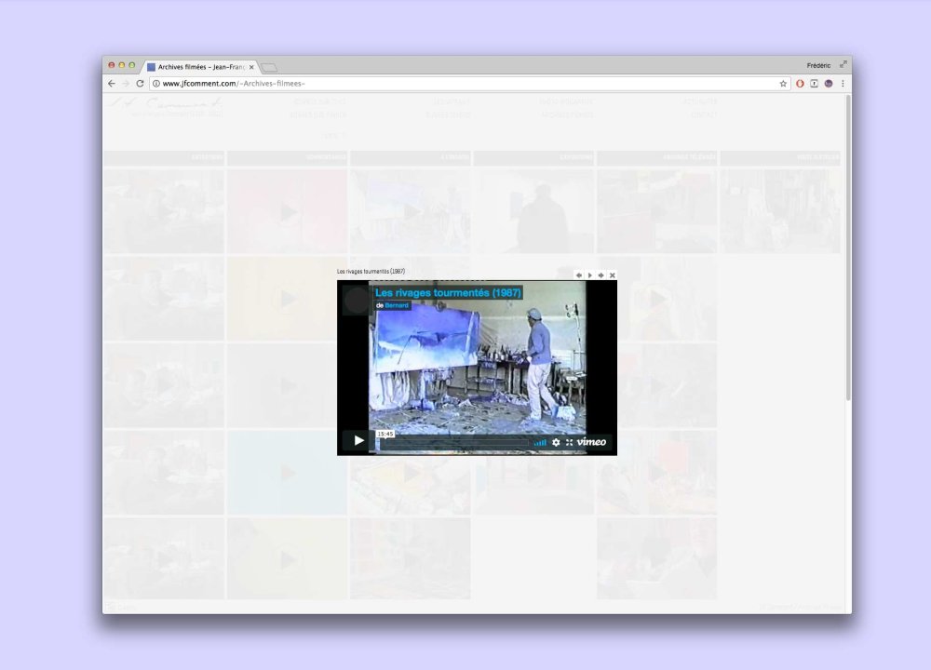Close the video lightbox
Image resolution: width=931 pixels, height=670 pixels.
pyautogui.click(x=613, y=275)
